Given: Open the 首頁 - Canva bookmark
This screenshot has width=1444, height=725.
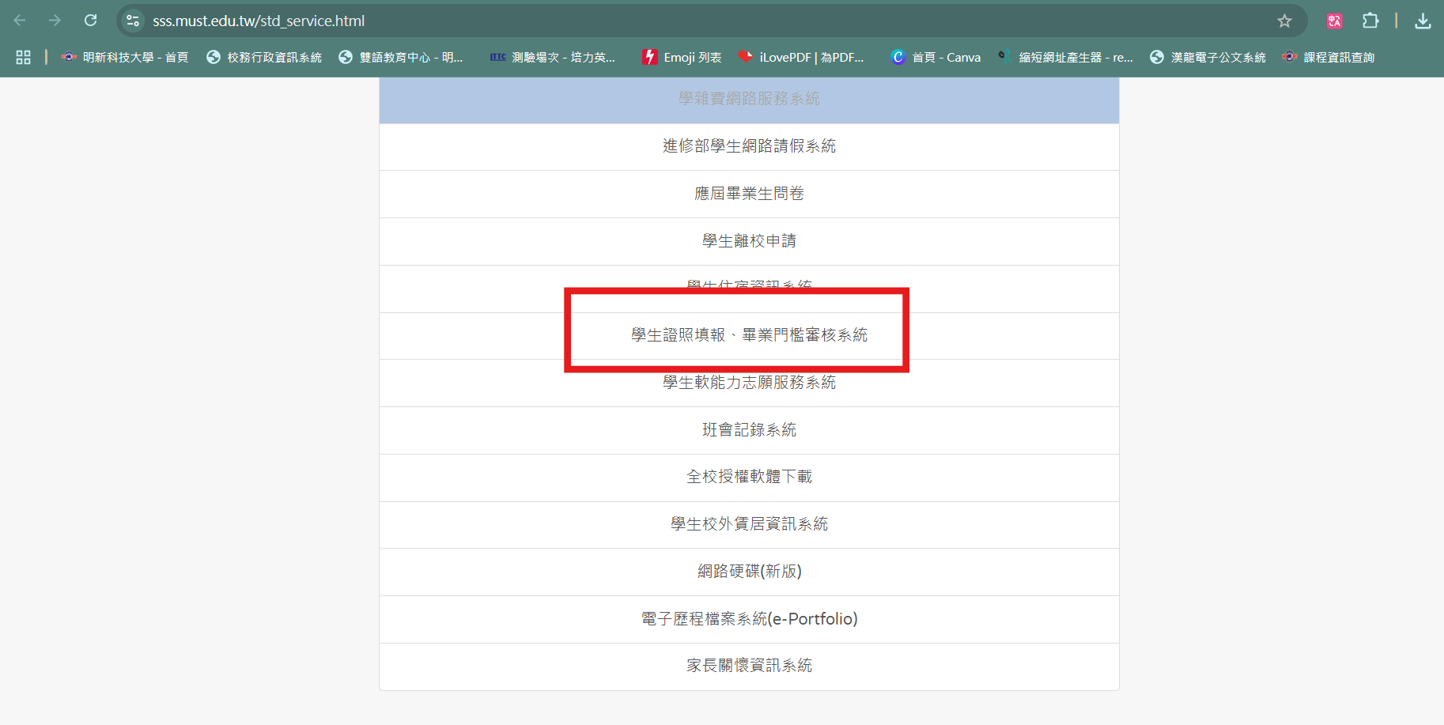Looking at the screenshot, I should [x=936, y=57].
